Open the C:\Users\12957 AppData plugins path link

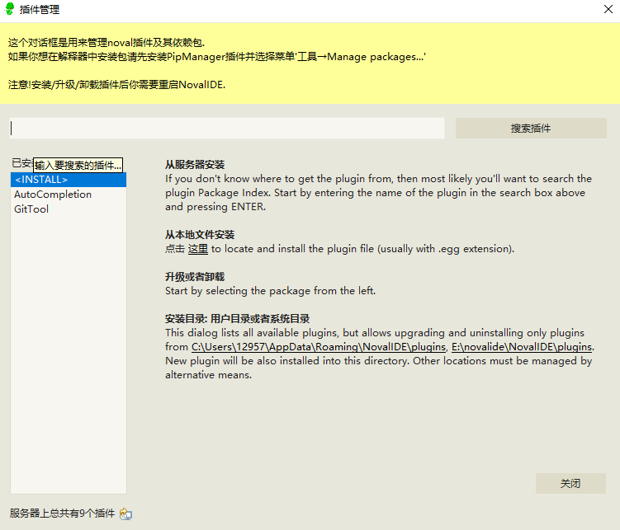[x=319, y=347]
